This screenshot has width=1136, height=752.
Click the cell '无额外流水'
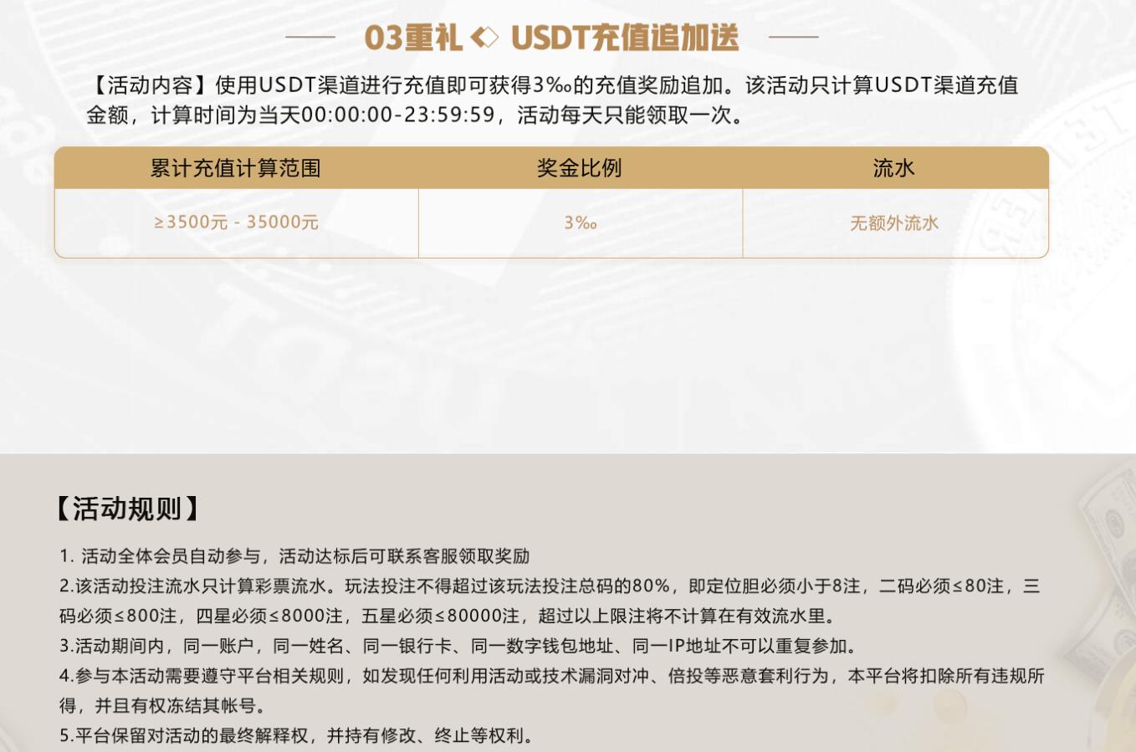(x=894, y=223)
